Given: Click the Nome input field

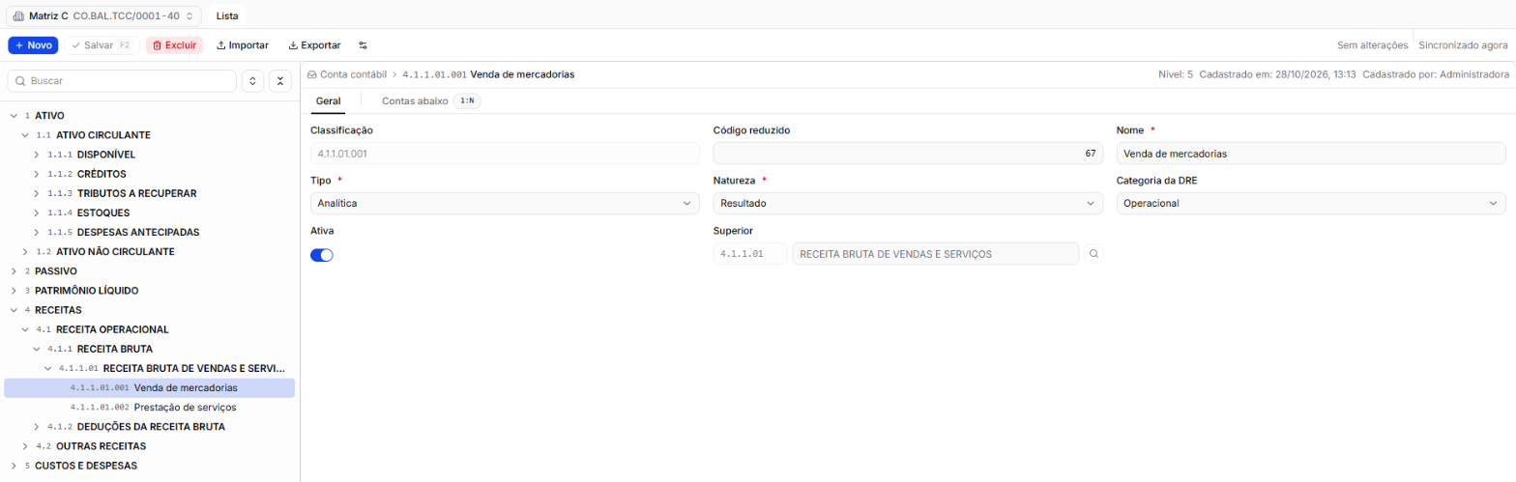Looking at the screenshot, I should [x=1311, y=154].
